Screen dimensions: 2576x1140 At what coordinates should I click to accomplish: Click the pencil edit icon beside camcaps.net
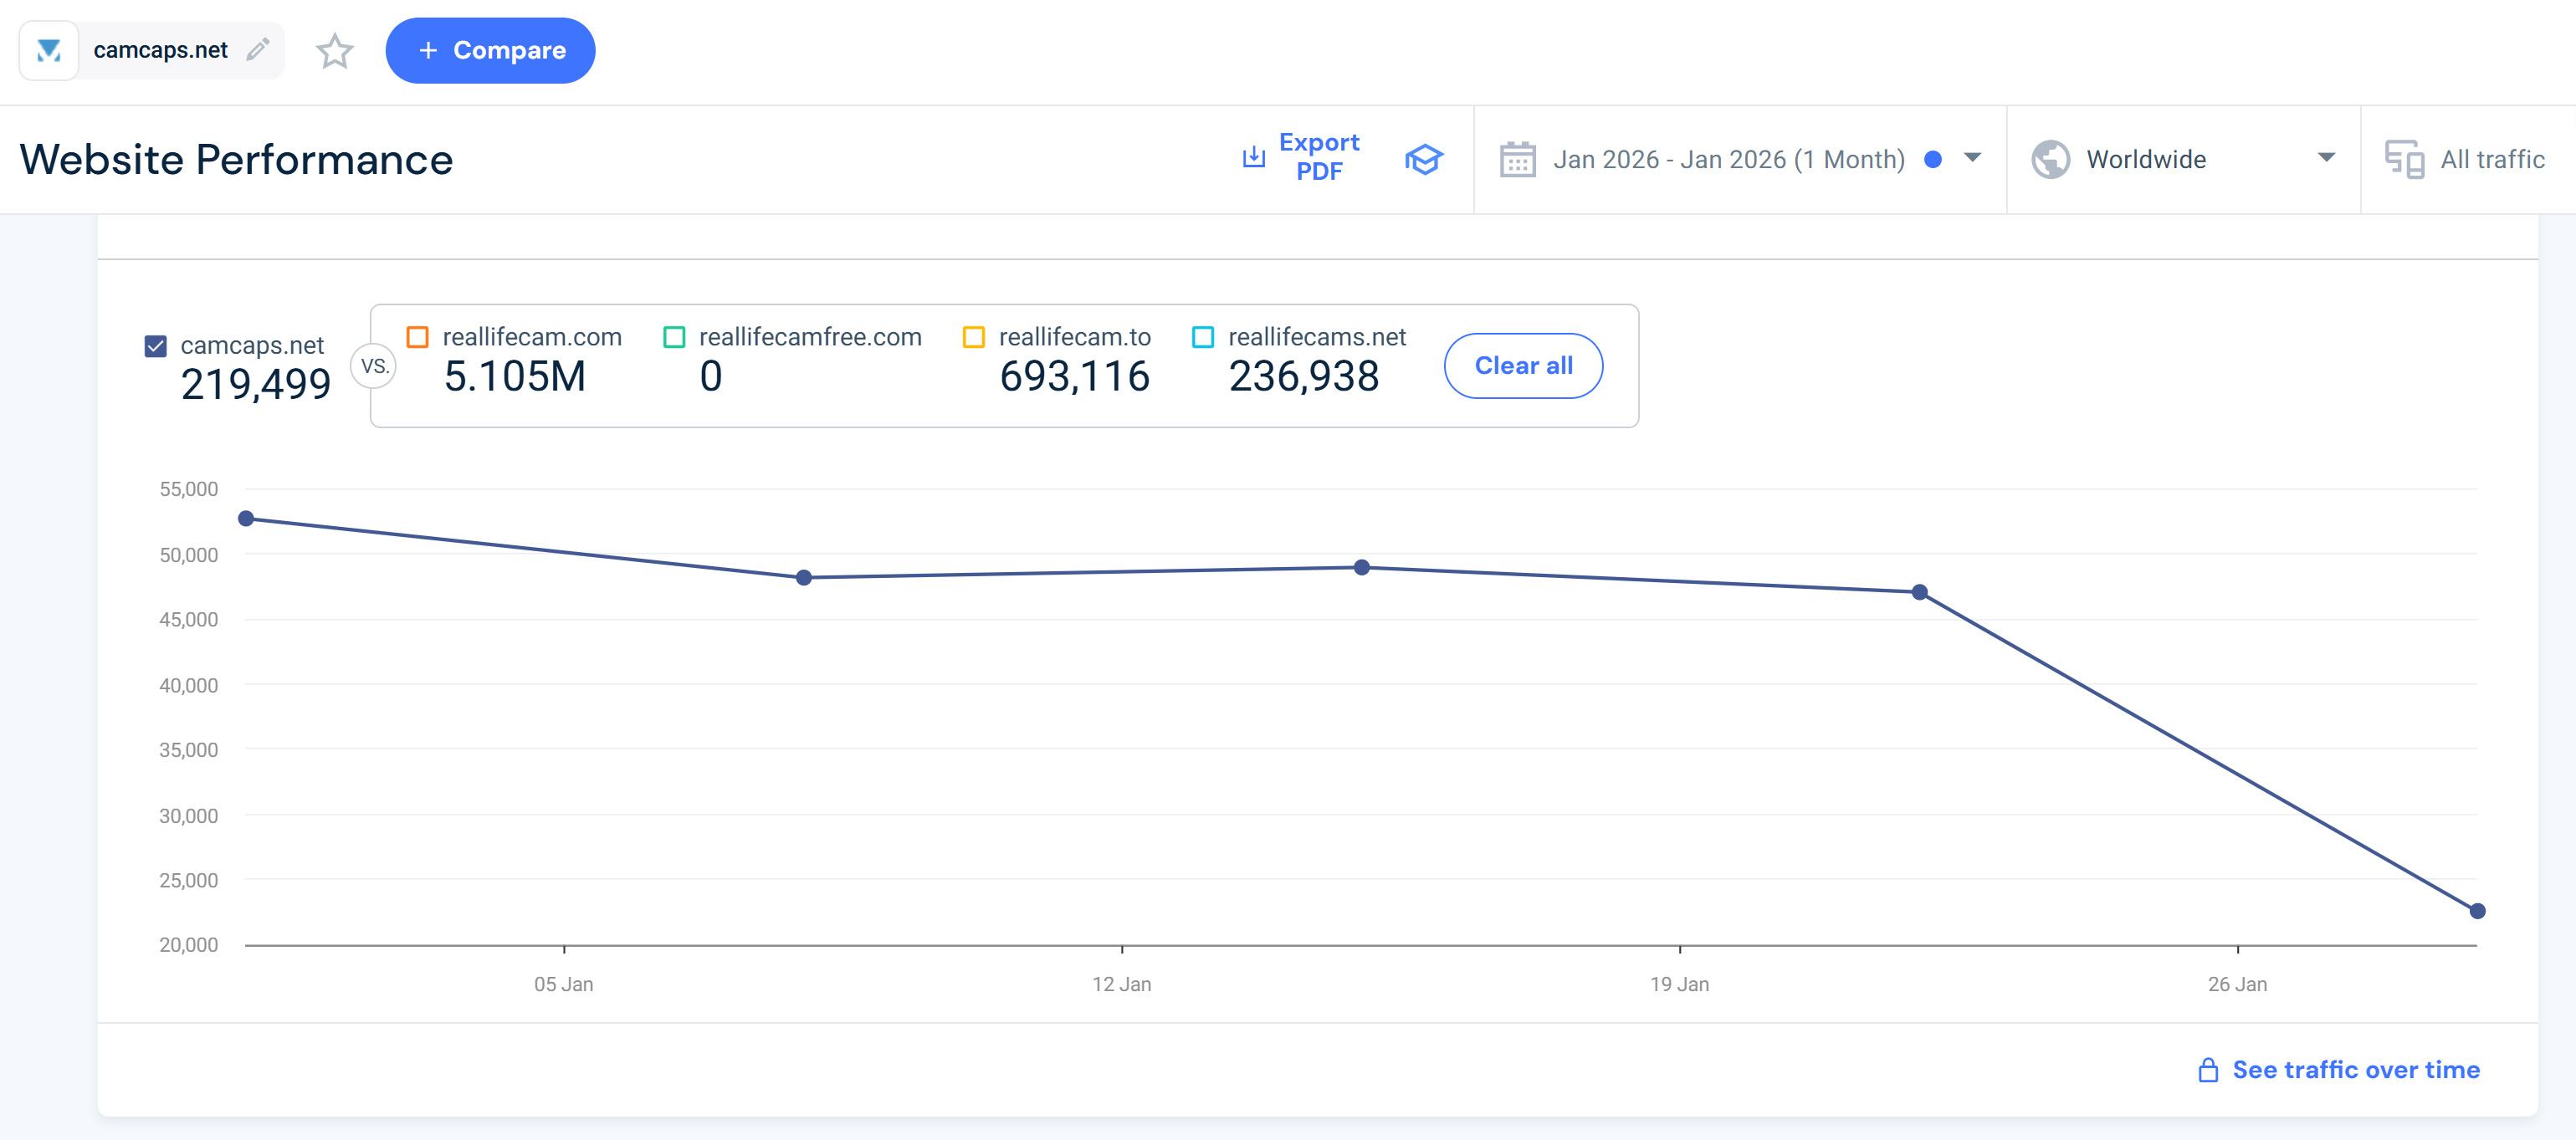pos(258,50)
